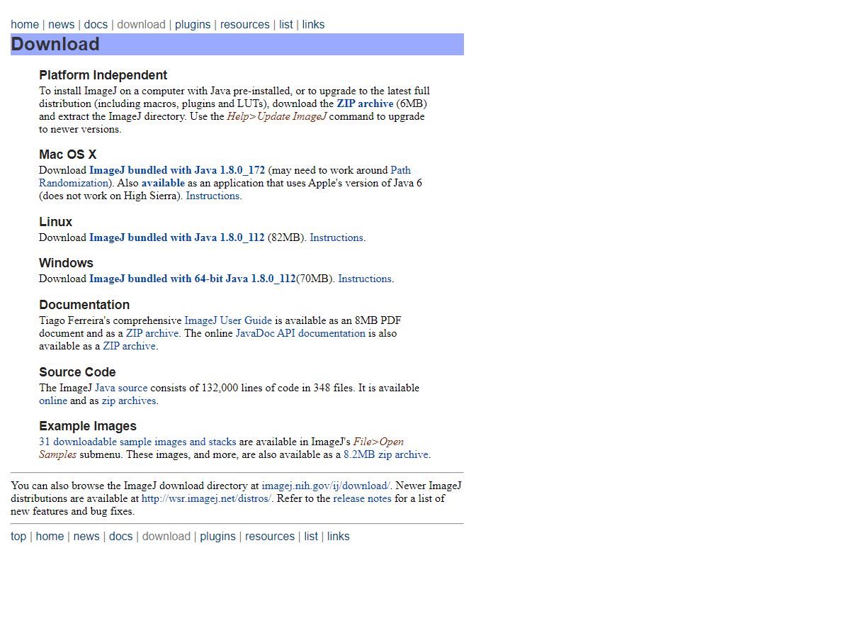Open resources in top navigation bar

tap(244, 25)
